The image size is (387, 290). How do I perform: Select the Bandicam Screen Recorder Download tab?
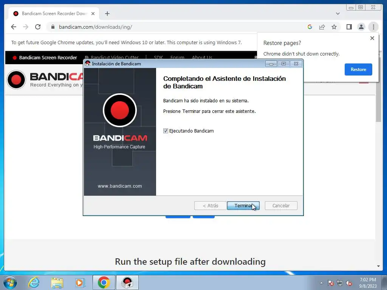[x=54, y=14]
